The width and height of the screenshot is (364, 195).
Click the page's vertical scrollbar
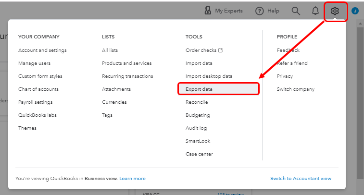click(360, 96)
